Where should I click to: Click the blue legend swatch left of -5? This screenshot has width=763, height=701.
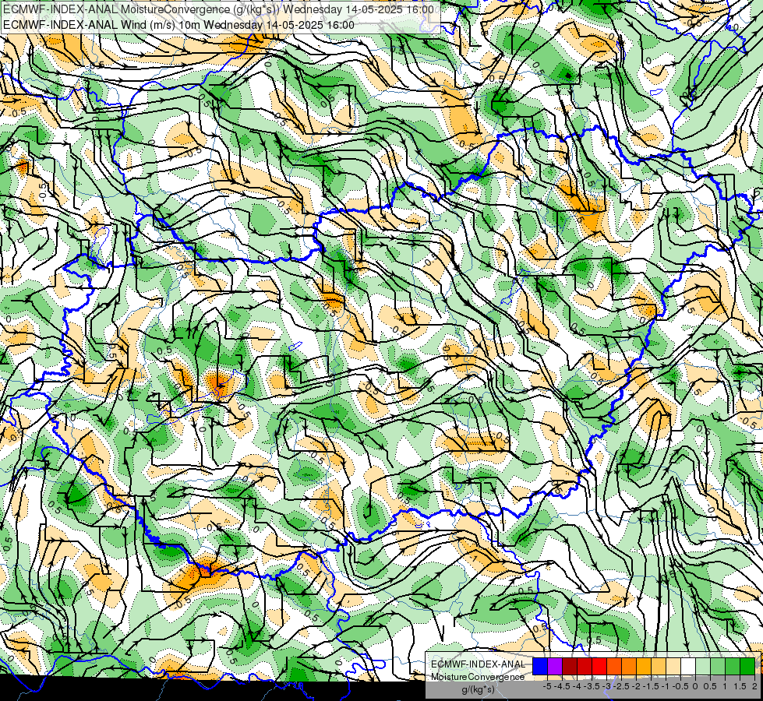540,666
